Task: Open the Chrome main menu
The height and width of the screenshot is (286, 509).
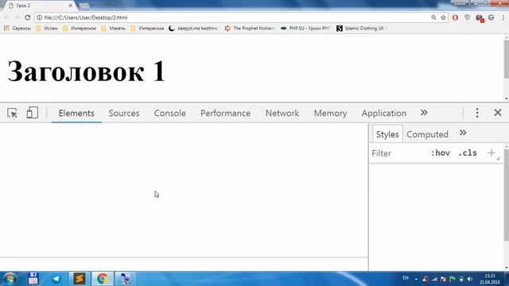Action: click(503, 17)
